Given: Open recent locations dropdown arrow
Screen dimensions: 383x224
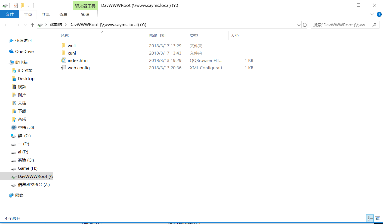Looking at the screenshot, I should coord(25,25).
